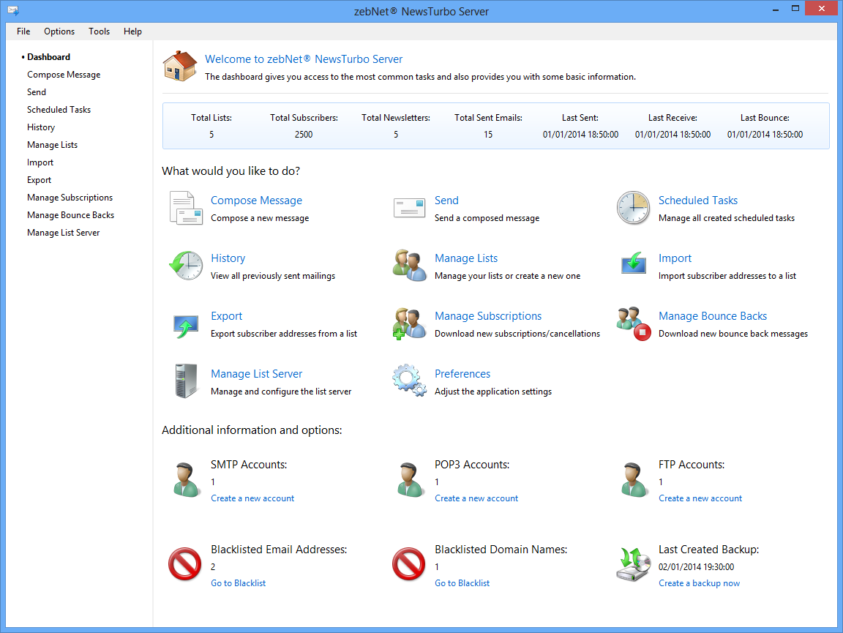Click the Last Created Backup drive icon
The image size is (843, 633).
[x=633, y=565]
